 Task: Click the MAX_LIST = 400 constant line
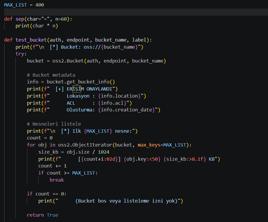pos(24,5)
